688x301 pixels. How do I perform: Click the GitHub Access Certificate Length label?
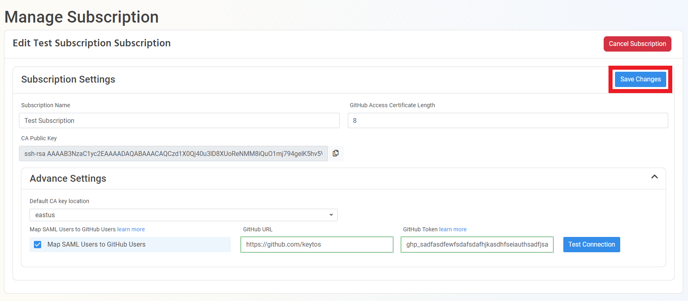tap(392, 105)
